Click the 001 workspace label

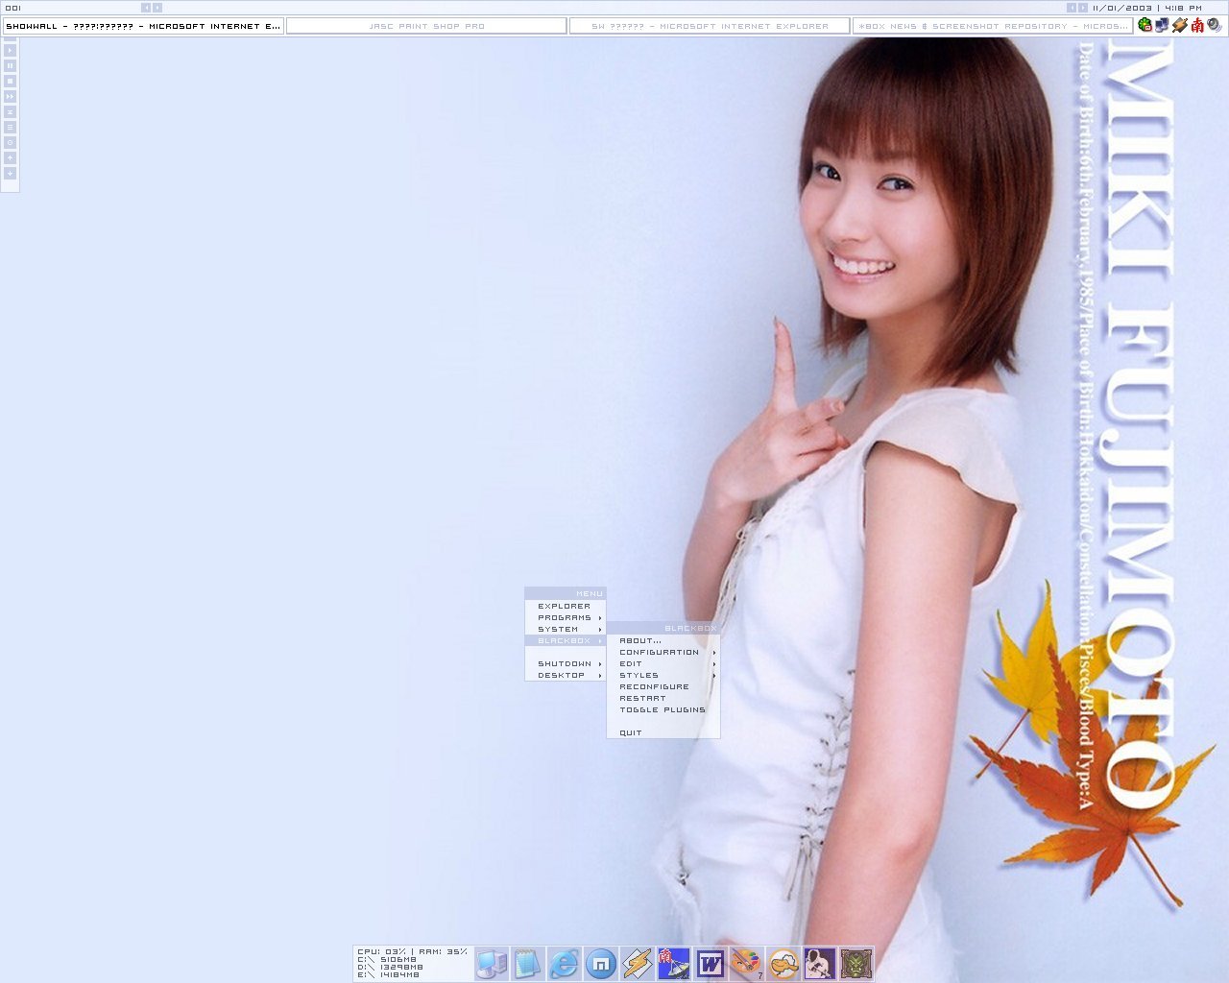(x=13, y=8)
